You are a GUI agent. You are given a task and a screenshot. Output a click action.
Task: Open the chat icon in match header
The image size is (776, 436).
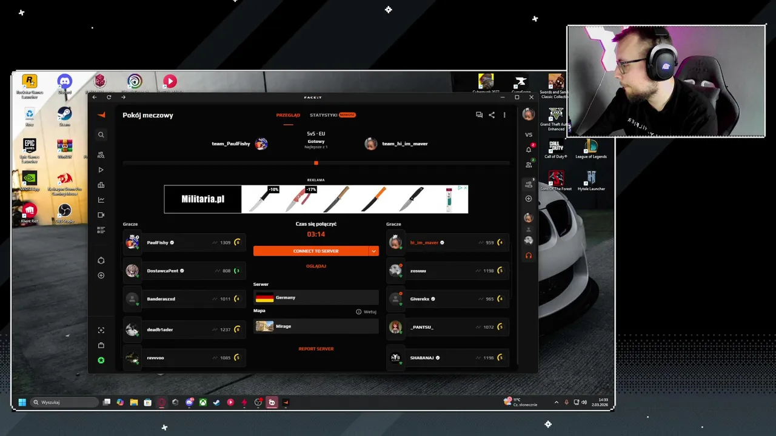[x=479, y=115]
